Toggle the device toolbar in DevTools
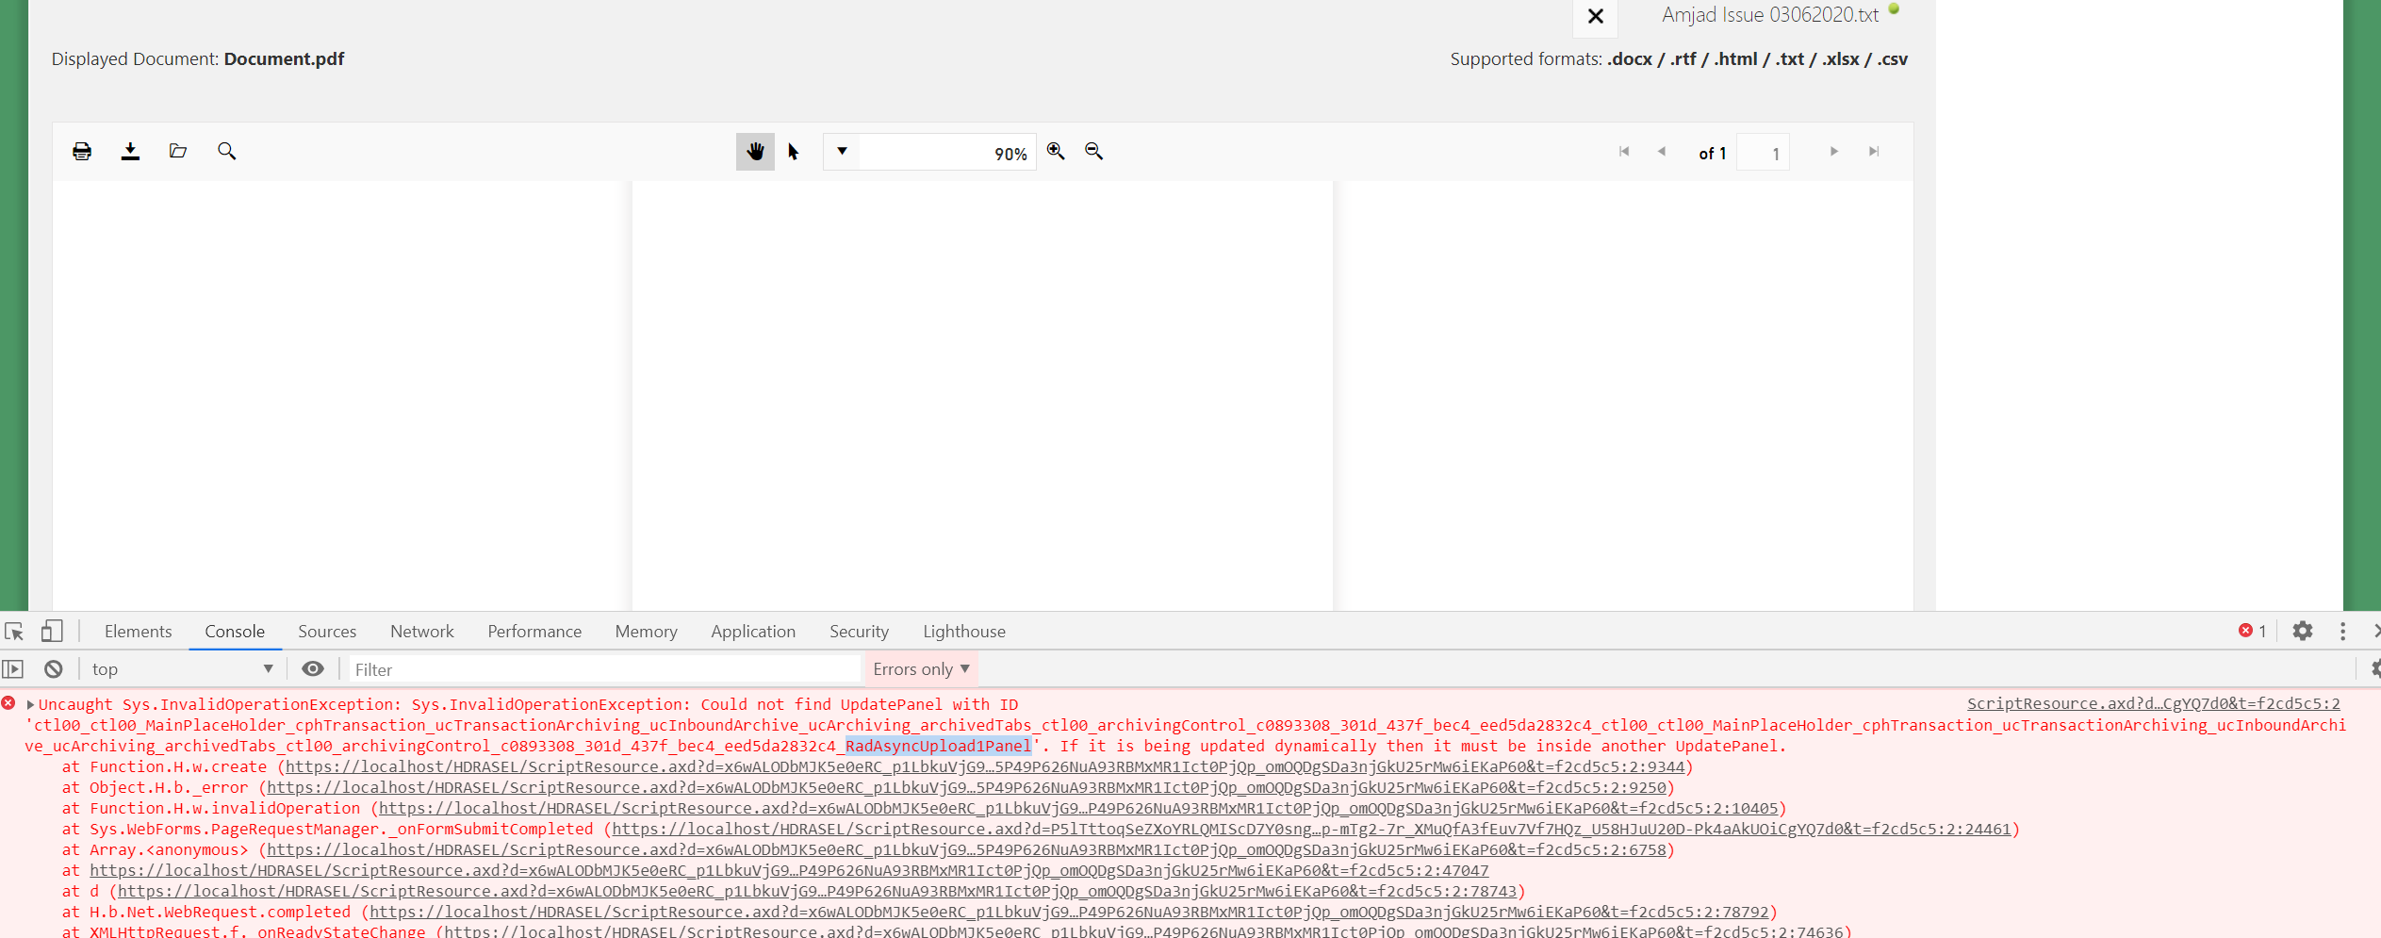 [52, 631]
